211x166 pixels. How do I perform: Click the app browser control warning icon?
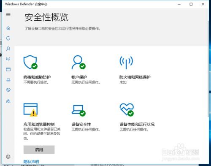point(30,110)
